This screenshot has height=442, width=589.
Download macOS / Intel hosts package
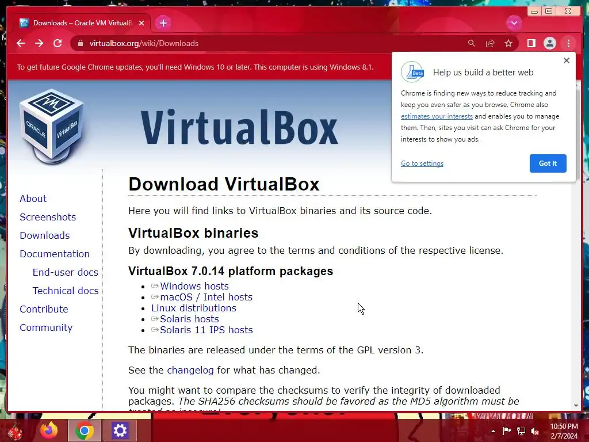[206, 297]
